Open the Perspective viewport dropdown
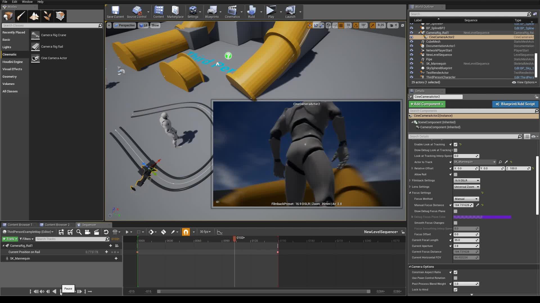The image size is (540, 303). click(x=125, y=25)
